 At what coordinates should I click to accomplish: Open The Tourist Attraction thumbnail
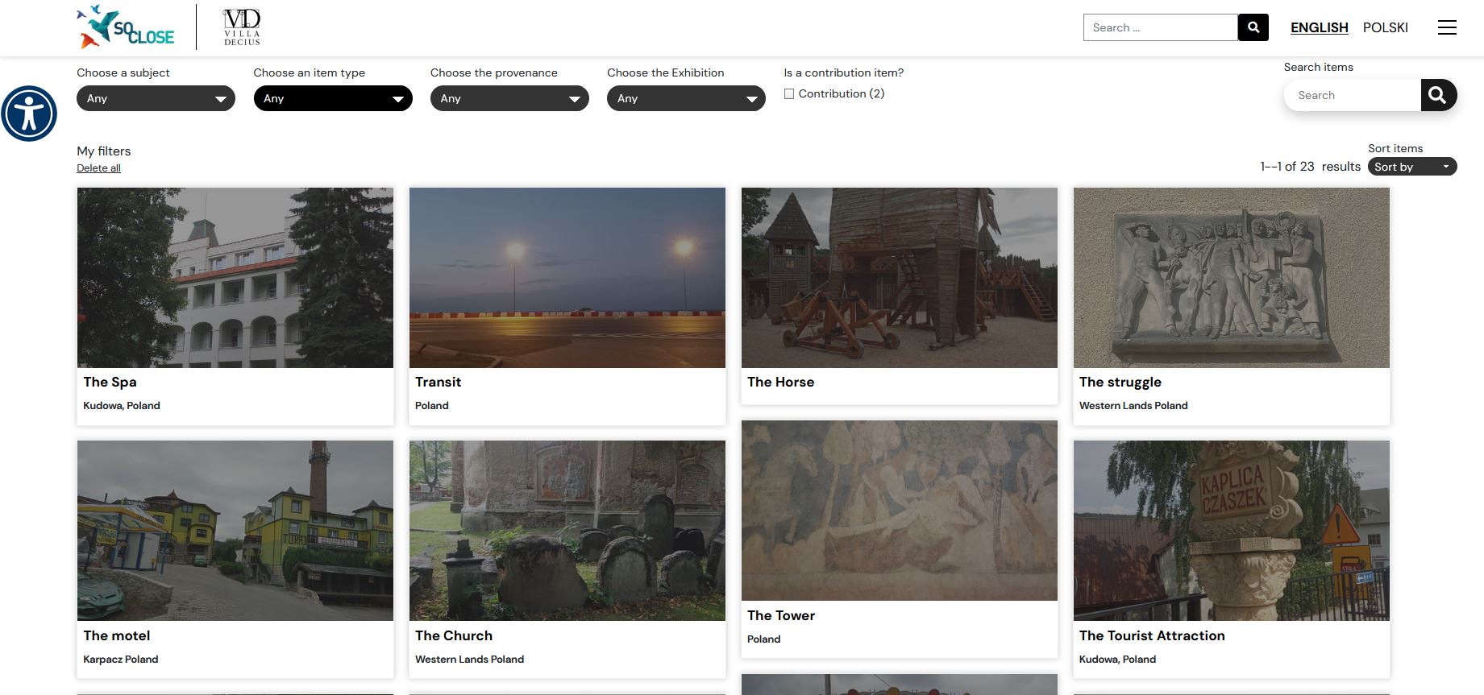pos(1232,531)
